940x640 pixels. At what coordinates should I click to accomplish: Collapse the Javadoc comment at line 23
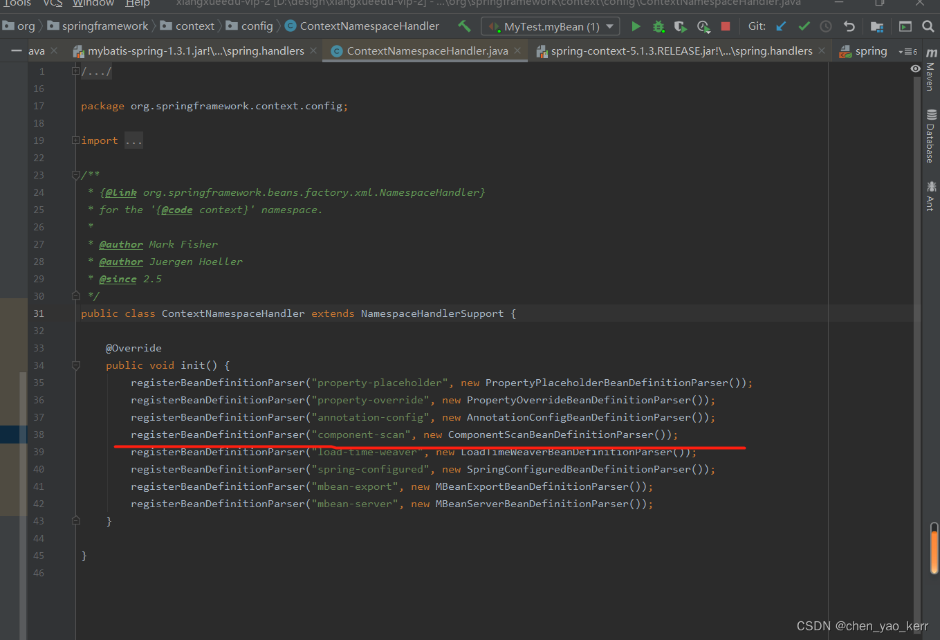76,175
